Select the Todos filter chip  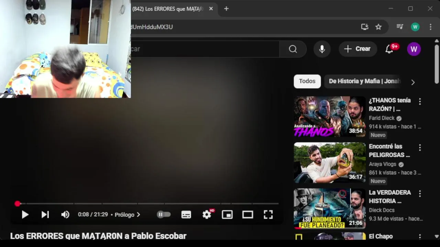coord(307,81)
